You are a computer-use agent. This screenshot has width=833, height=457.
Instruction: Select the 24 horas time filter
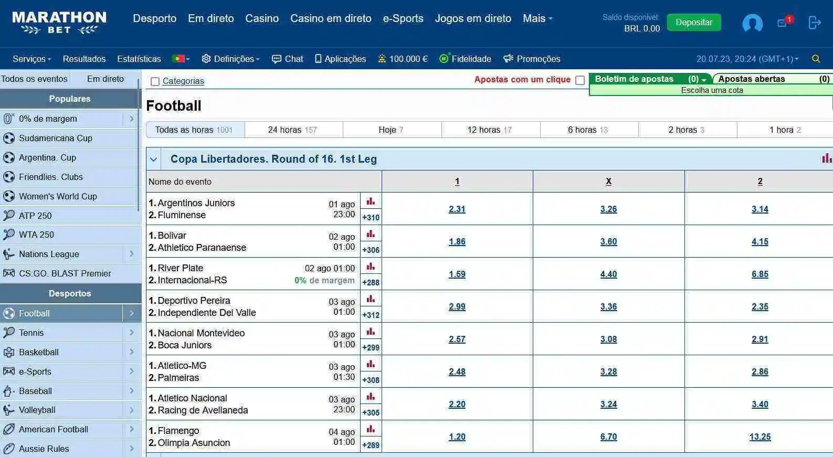click(x=293, y=130)
